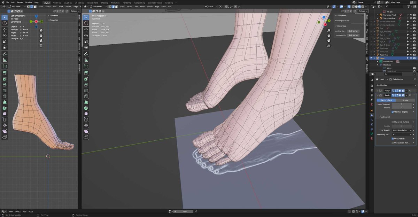Switch to the UV Editing workspace tab
The image size is (418, 217).
pyautogui.click(x=79, y=2)
